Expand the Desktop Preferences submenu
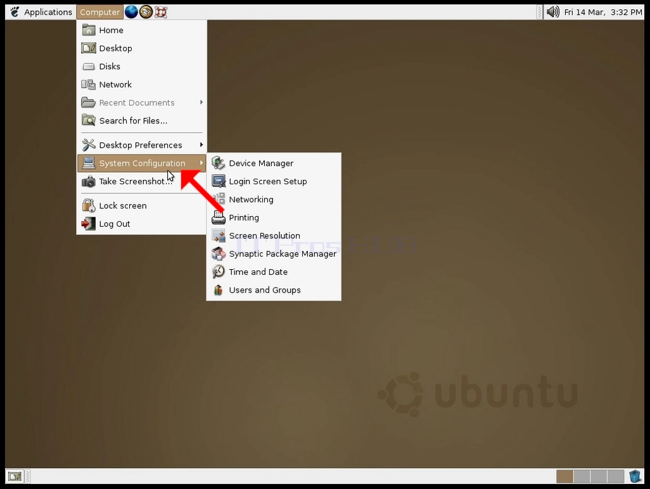 [142, 145]
